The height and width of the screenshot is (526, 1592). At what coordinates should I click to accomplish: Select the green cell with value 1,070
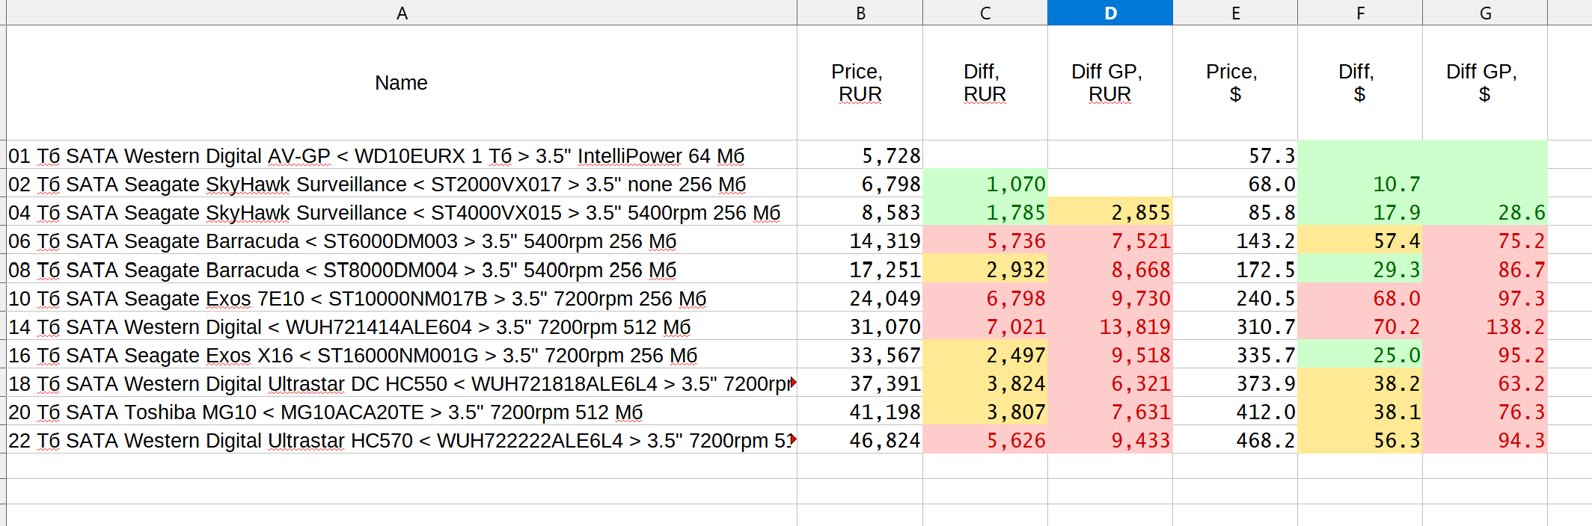pyautogui.click(x=985, y=184)
